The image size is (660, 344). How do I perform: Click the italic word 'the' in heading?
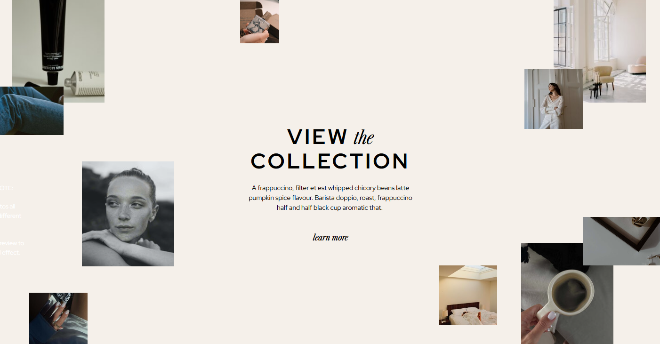click(x=363, y=137)
